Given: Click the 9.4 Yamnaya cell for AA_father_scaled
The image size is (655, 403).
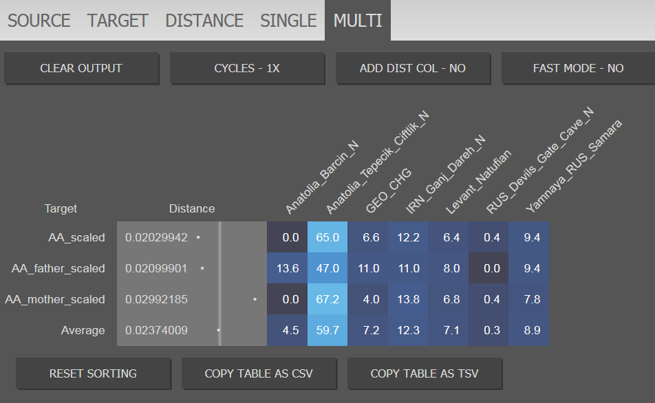Looking at the screenshot, I should tap(529, 268).
